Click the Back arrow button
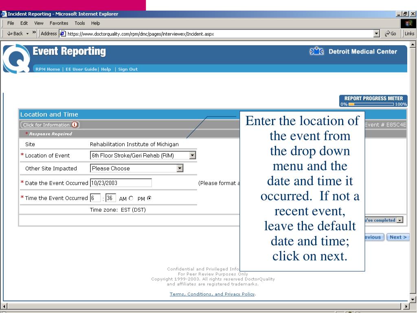The image size is (417, 313). [15, 33]
